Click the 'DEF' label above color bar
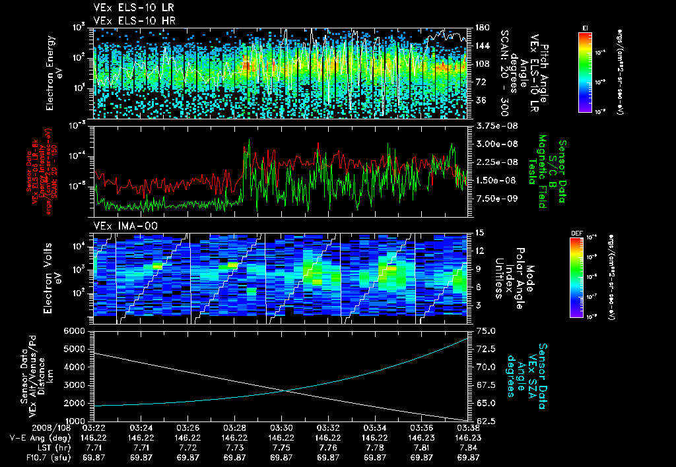 (576, 233)
